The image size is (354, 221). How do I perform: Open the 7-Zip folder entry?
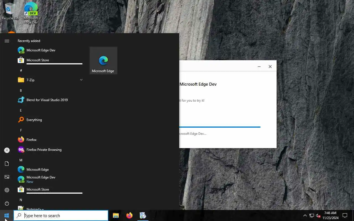50,80
